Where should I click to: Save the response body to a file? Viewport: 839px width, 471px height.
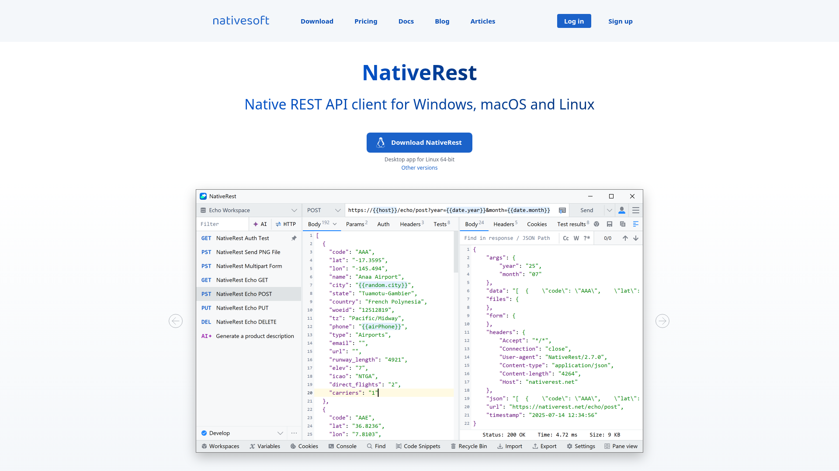click(x=610, y=224)
